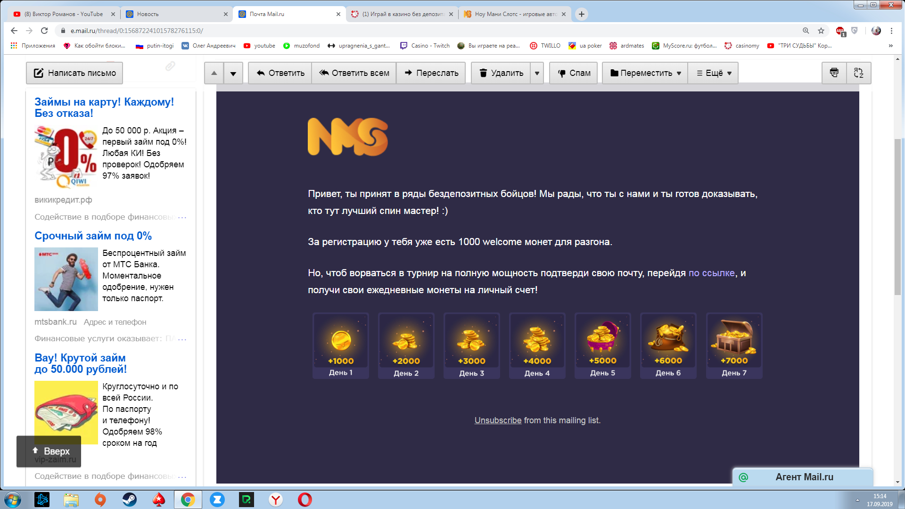
Task: Go to previous email with up arrow
Action: [x=214, y=73]
